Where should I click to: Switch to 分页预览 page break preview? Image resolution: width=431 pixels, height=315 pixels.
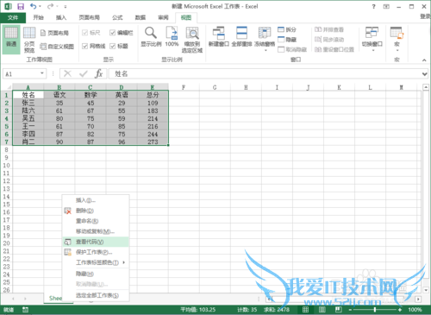[29, 40]
